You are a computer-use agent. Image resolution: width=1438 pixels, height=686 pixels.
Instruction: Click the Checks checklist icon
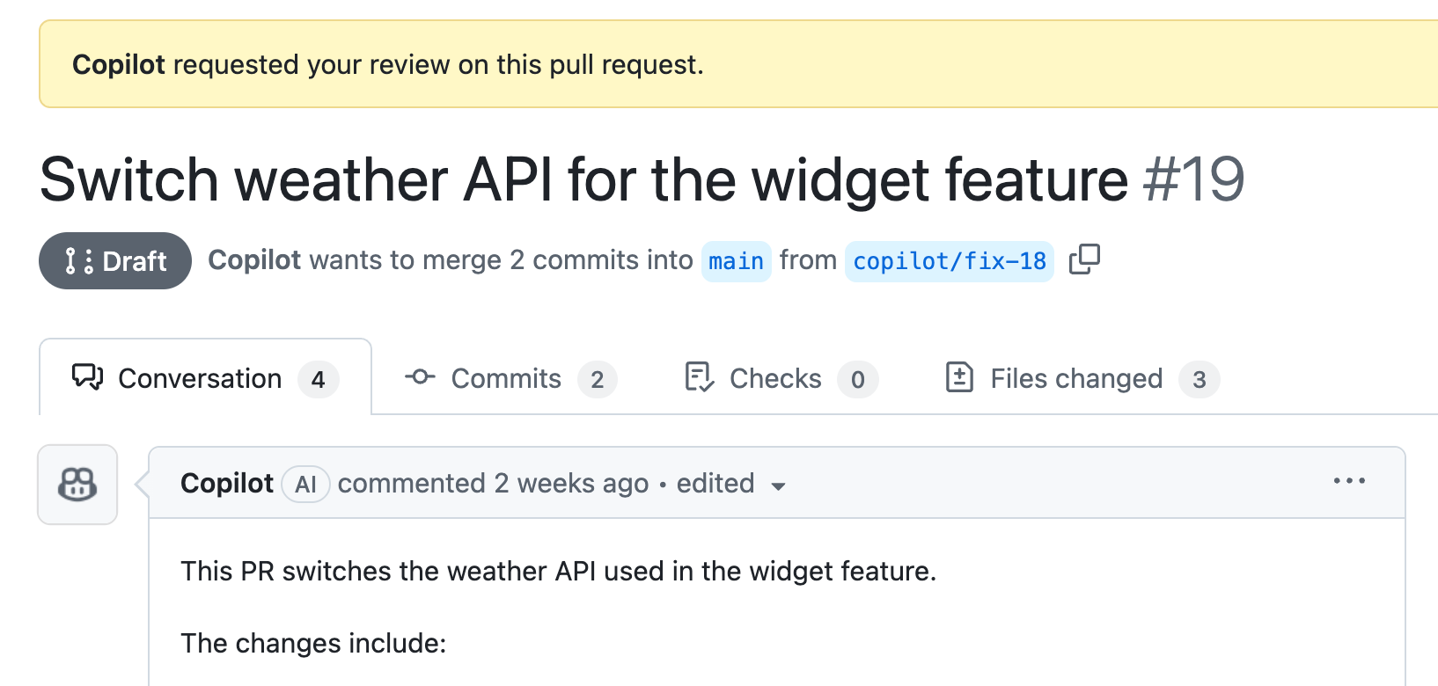click(x=698, y=377)
